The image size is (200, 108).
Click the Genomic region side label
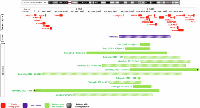pyautogui.click(x=2, y=23)
